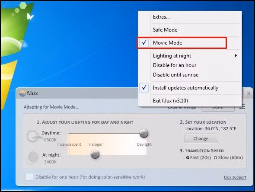The image size is (255, 192).
Task: Open the f.lux support link
Action: (235, 177)
